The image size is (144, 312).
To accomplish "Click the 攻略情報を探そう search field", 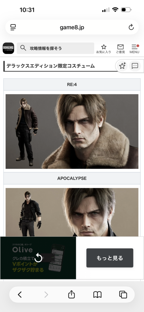I will pyautogui.click(x=55, y=48).
